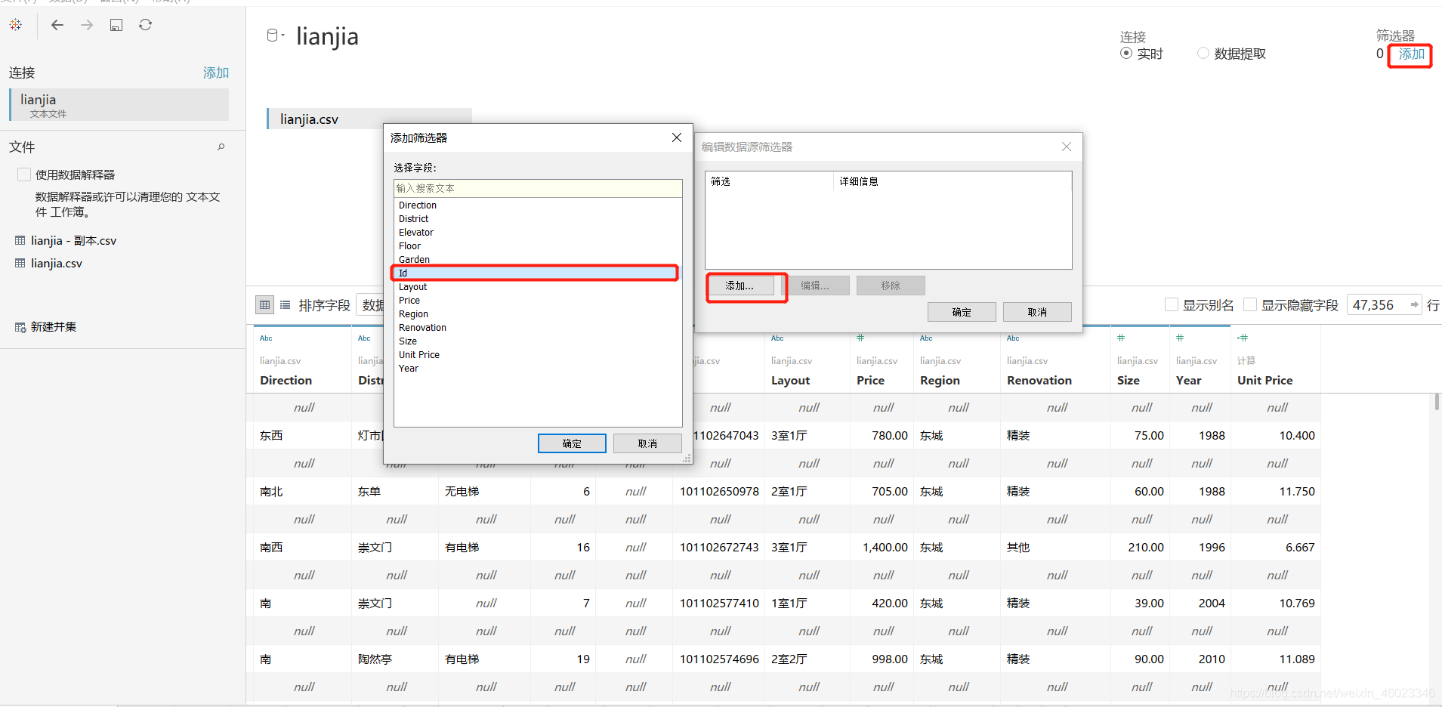
Task: Select lianjia - 副本.csv file
Action: pos(73,240)
